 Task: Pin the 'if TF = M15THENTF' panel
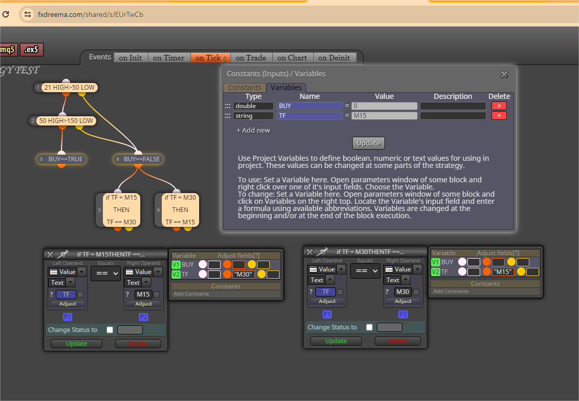click(x=63, y=254)
